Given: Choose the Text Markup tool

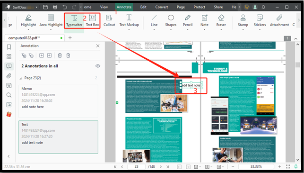Looking at the screenshot, I should point(129,20).
